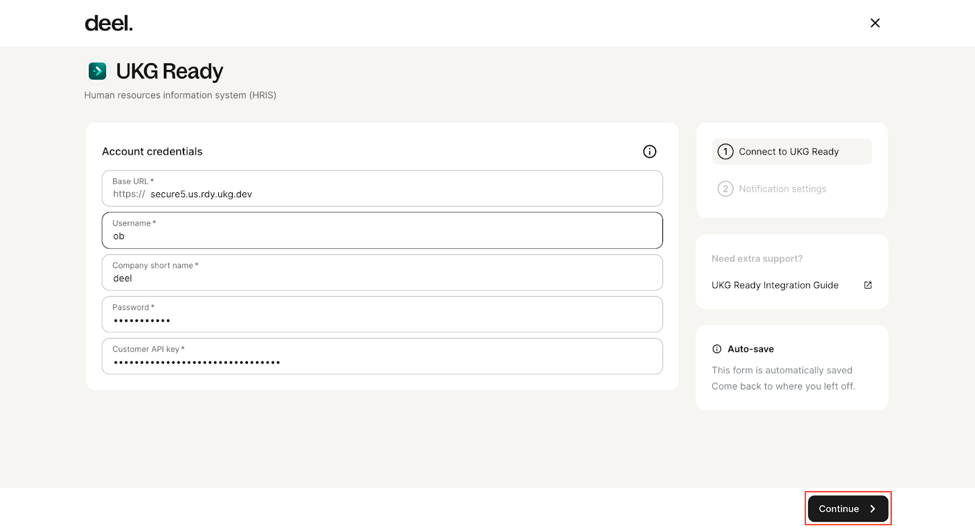This screenshot has height=529, width=975.
Task: Click the arrow chevron on Continue
Action: 873,509
